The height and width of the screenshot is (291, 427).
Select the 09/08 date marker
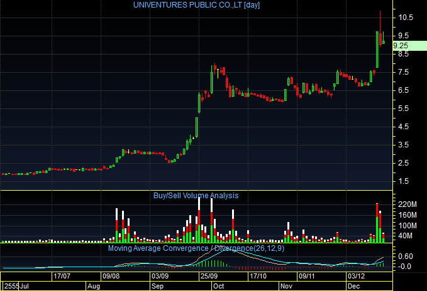[111, 276]
